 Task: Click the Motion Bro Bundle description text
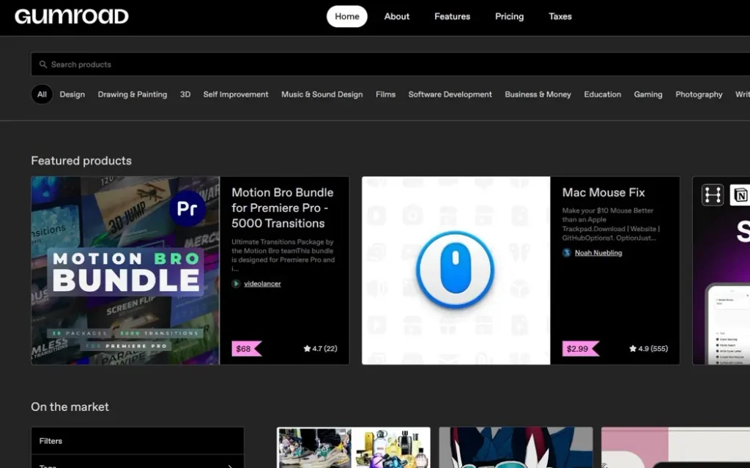click(283, 255)
